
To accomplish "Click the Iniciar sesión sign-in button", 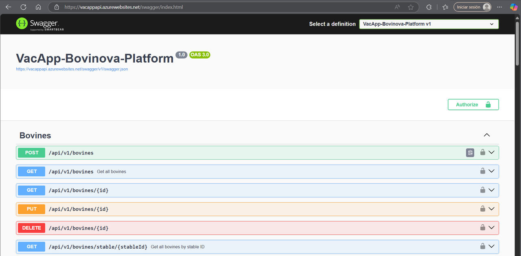I will [x=473, y=7].
